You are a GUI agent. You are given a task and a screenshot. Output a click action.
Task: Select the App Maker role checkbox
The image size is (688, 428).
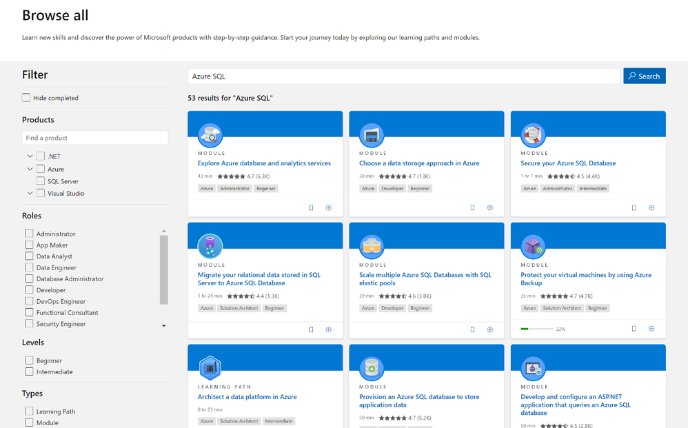coord(29,245)
